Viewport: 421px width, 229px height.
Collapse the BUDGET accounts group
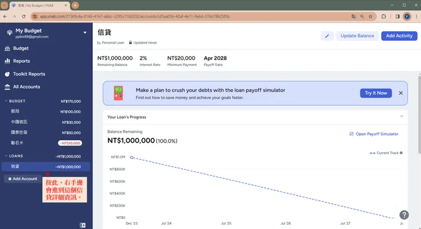6,101
